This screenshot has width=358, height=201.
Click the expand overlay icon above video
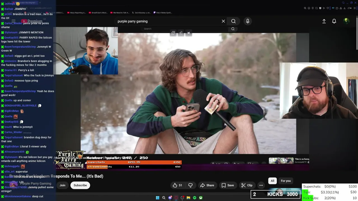[173, 33]
